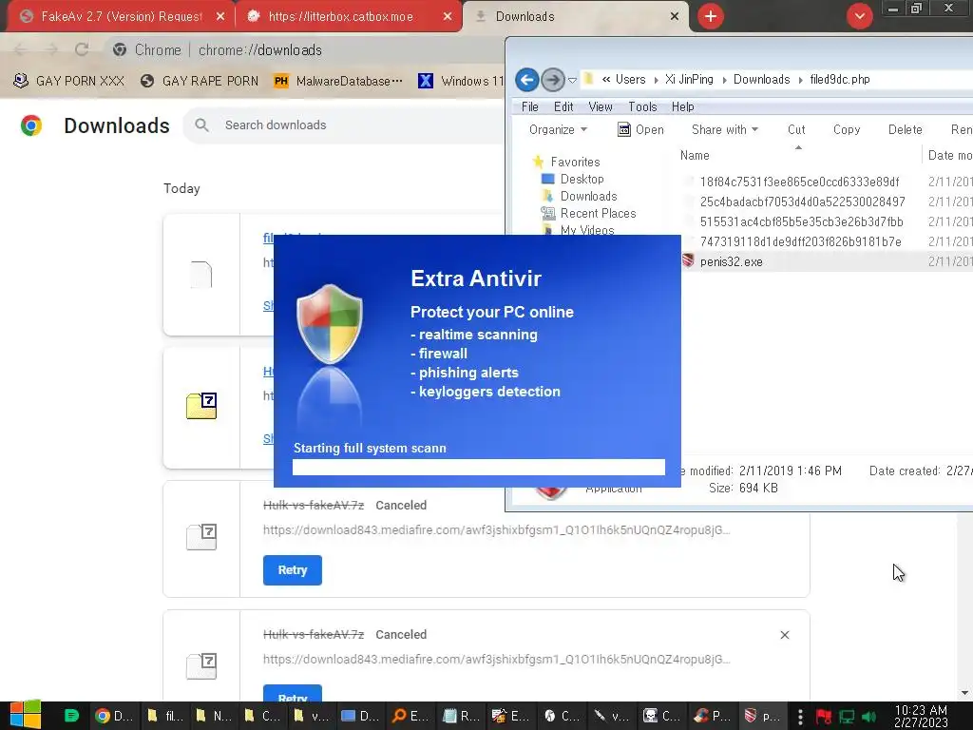Click the browser reload button

pos(82,49)
